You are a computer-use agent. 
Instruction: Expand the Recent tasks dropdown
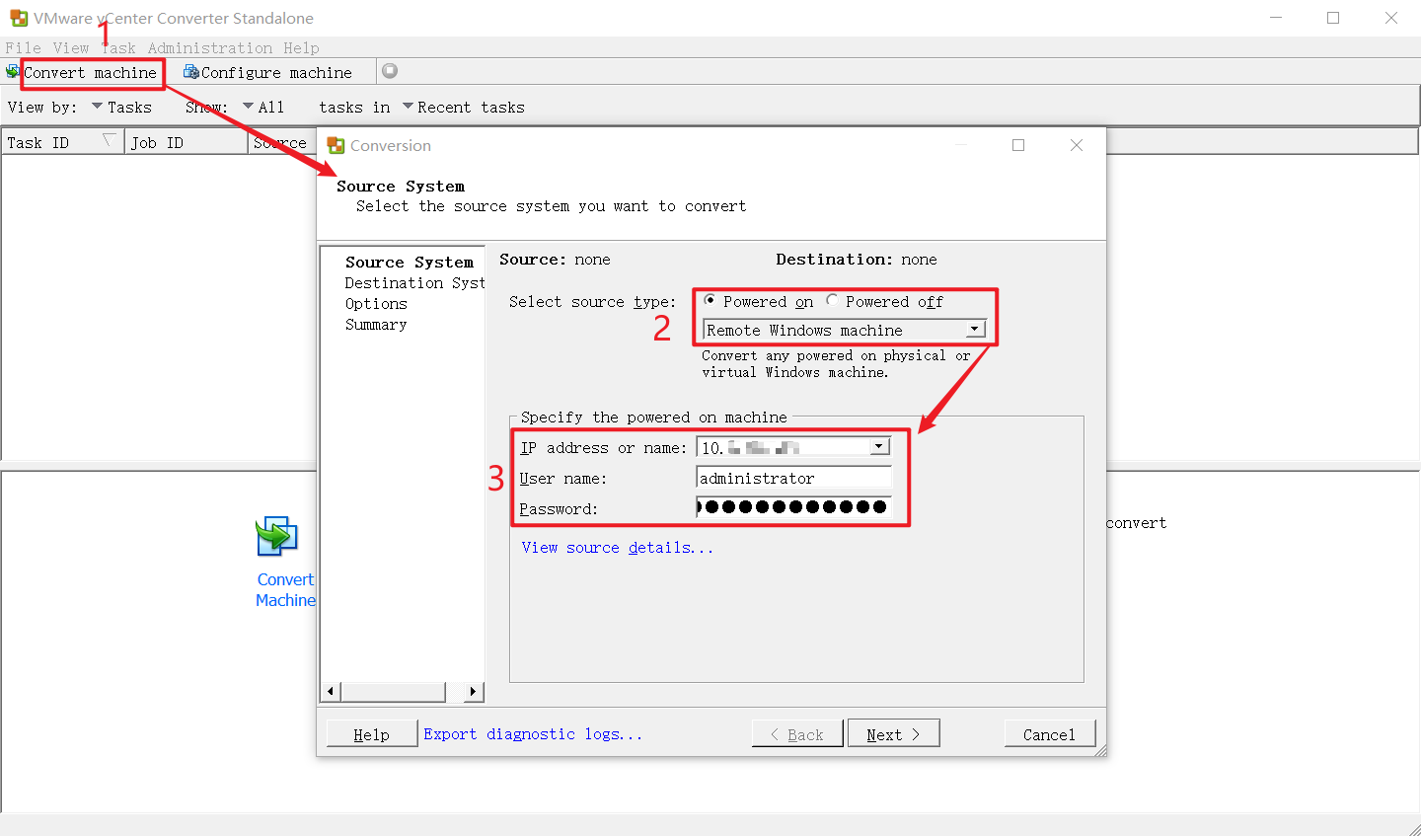[464, 107]
